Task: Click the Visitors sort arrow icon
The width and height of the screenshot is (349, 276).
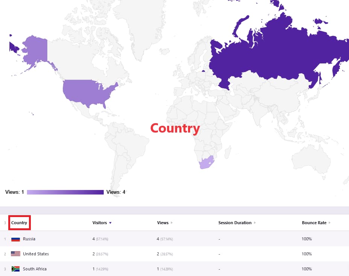Action: pos(110,223)
